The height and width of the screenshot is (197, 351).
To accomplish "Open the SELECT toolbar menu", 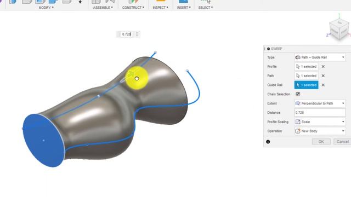I will (x=205, y=7).
